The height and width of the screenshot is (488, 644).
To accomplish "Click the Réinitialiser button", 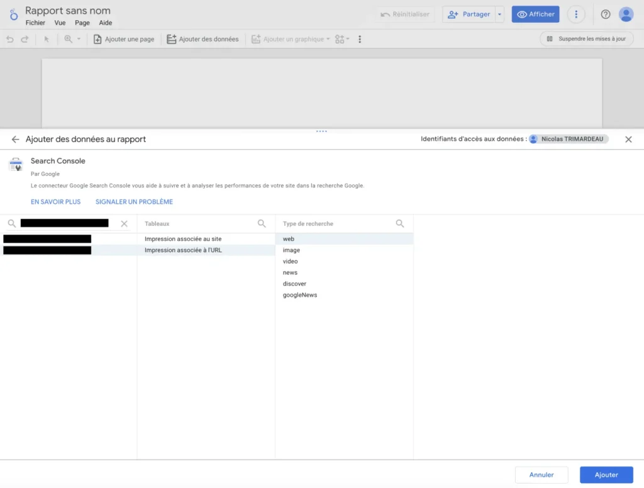I will (x=405, y=14).
